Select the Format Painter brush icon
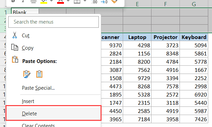Image resolution: width=212 pixels, height=127 pixels. (x=114, y=1)
